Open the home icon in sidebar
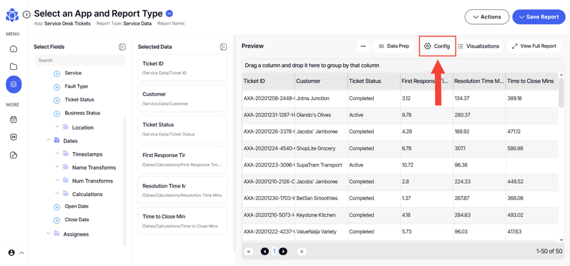Screen dimensions: 570x266 coord(14,49)
